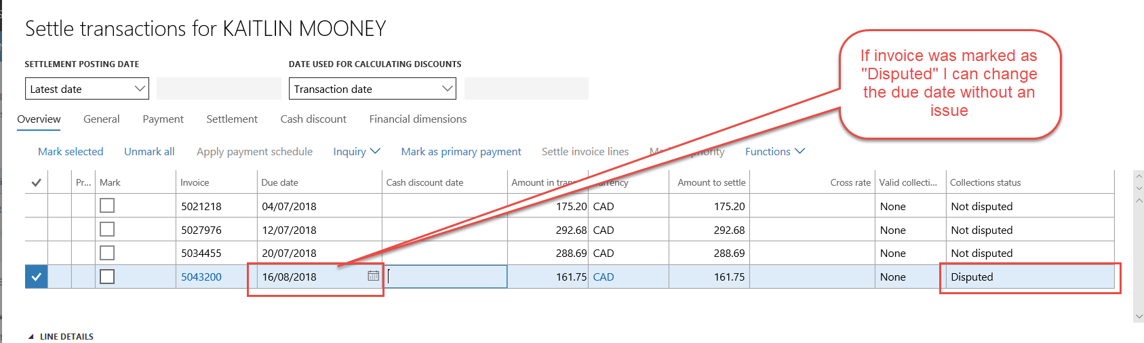
Task: Collapse the Line Details section triangle
Action: point(31,336)
